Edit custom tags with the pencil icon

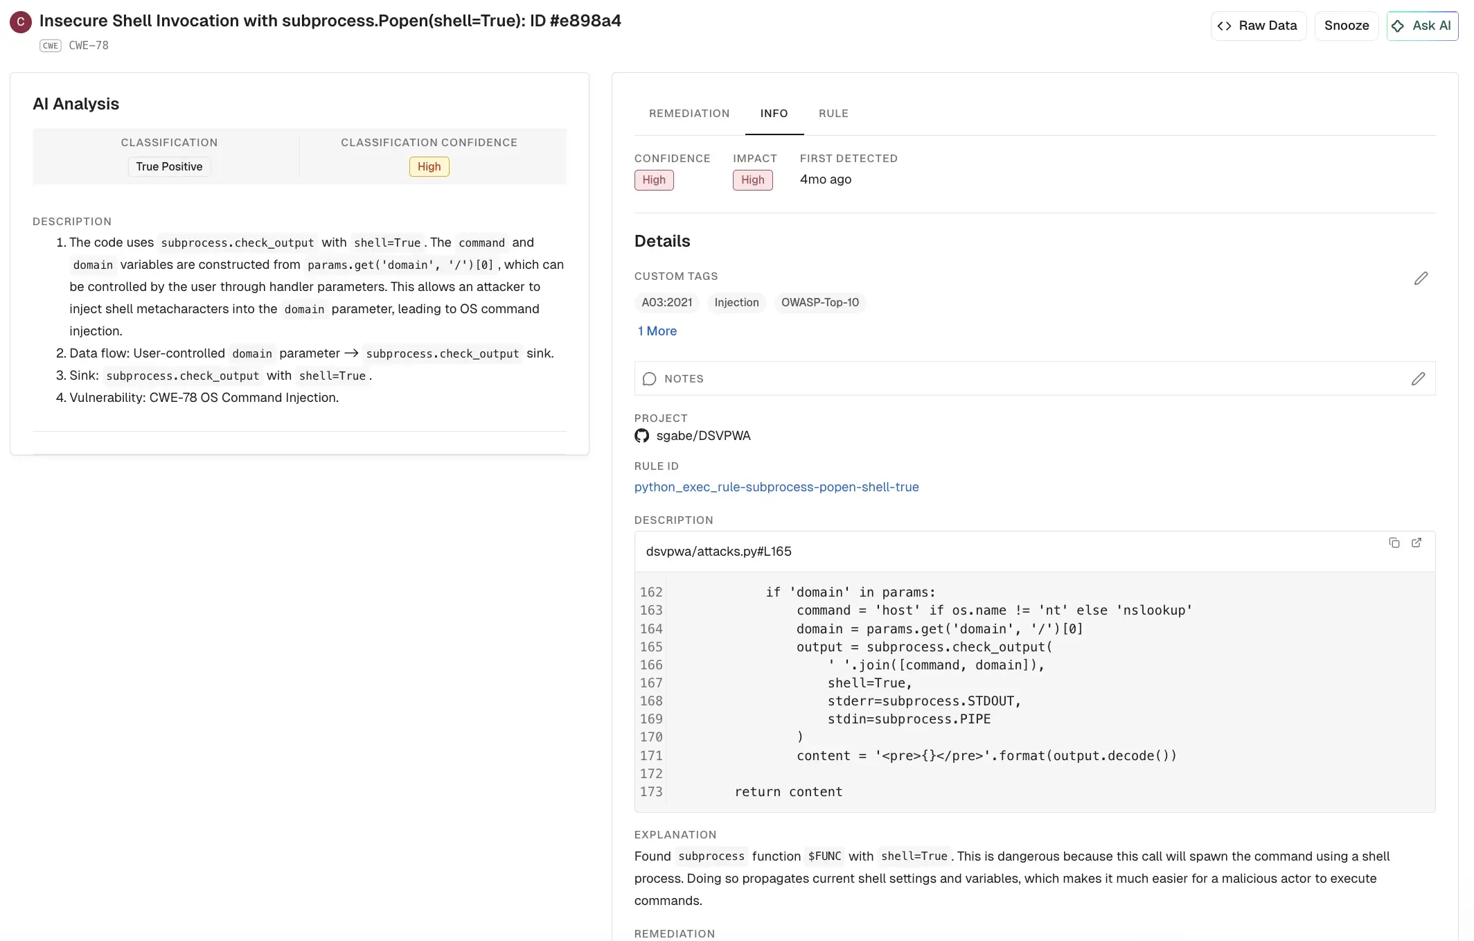pos(1421,278)
